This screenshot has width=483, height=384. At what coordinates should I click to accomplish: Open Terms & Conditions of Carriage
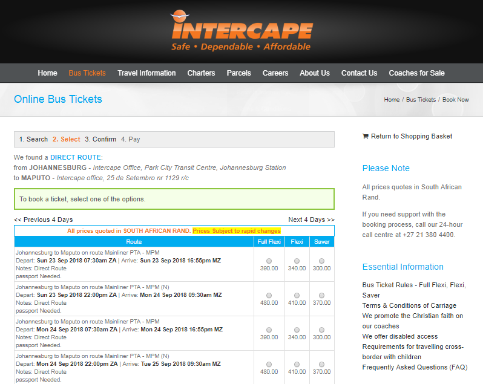pyautogui.click(x=409, y=305)
